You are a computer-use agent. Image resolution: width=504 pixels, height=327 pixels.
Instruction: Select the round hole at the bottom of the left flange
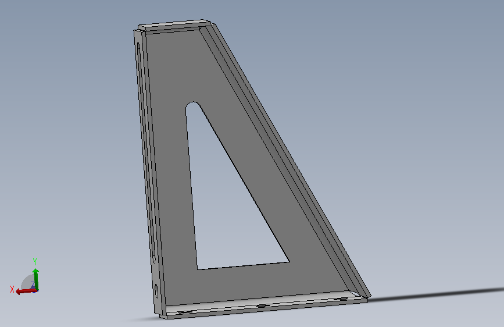pos(156,290)
